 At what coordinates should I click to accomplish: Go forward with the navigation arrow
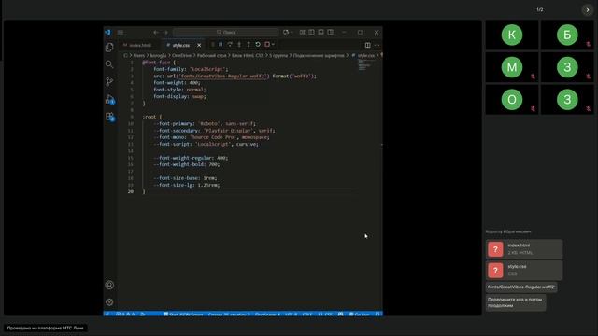click(165, 33)
